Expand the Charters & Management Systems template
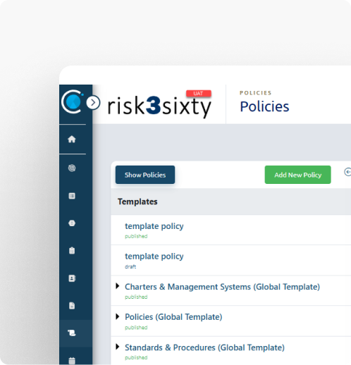 (x=118, y=286)
